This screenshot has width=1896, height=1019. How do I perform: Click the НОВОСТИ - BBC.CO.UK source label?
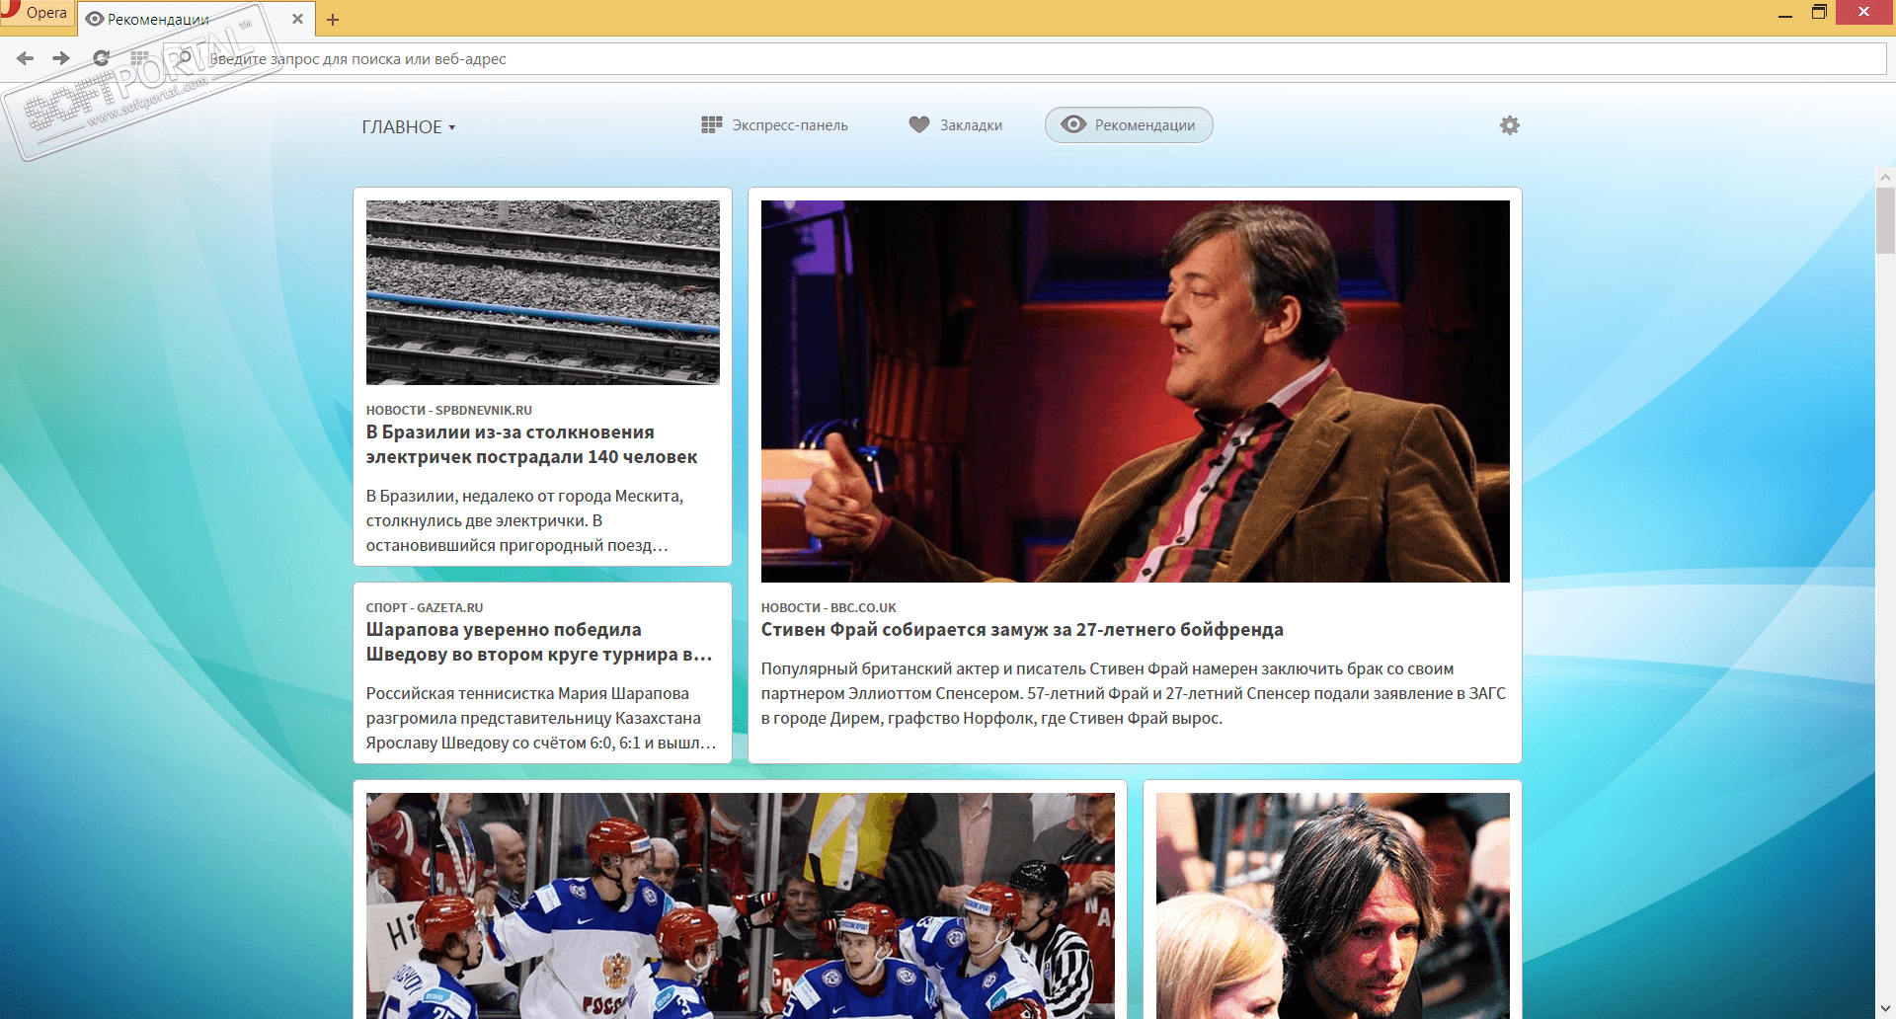coord(829,608)
